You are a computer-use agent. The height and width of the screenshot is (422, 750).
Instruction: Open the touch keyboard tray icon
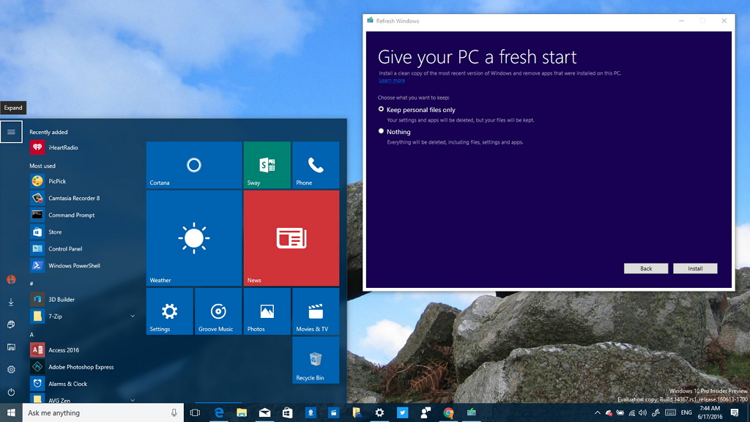(671, 412)
